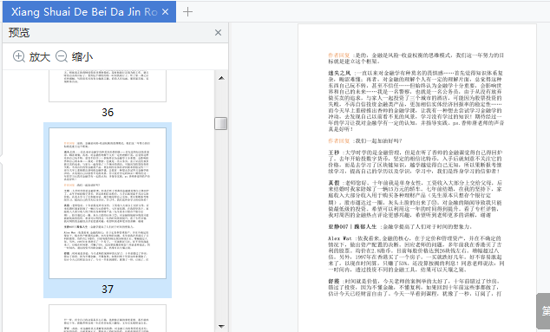The image size is (550, 332).
Task: Click the grey side tab at the page edge
Action: tap(543, 311)
